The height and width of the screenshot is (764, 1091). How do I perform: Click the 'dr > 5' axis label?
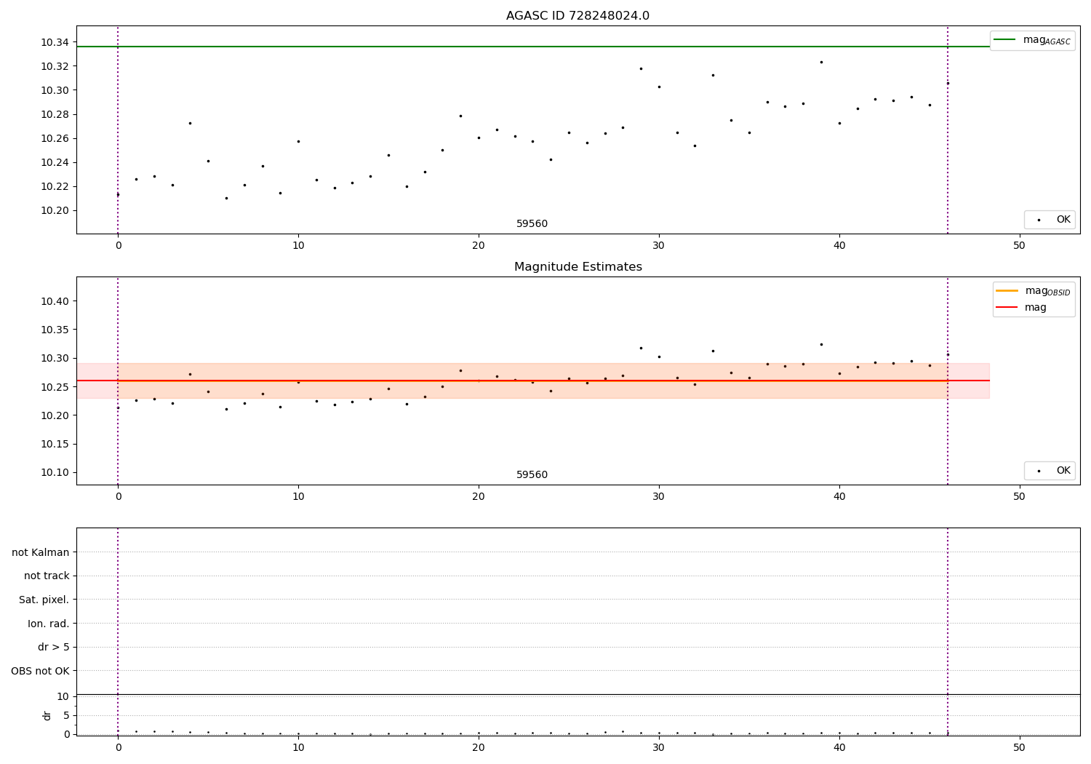click(54, 647)
